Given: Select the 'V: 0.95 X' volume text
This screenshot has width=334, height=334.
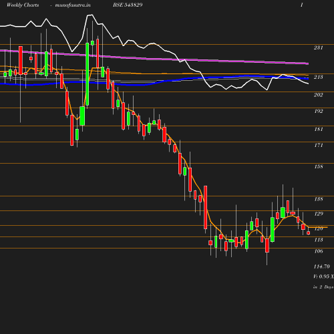Looking at the screenshot, I should [x=323, y=277].
